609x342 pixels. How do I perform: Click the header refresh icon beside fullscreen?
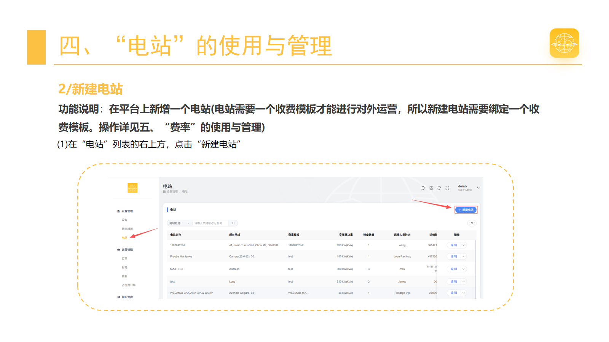pyautogui.click(x=439, y=188)
